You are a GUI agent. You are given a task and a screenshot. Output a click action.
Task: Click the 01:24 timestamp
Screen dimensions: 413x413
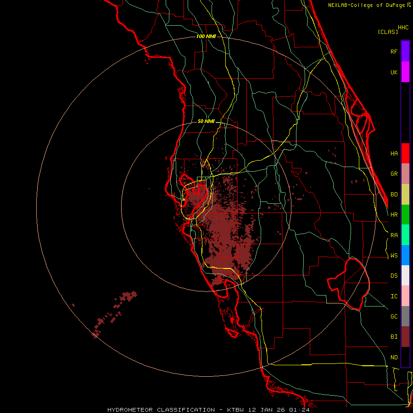299,410
